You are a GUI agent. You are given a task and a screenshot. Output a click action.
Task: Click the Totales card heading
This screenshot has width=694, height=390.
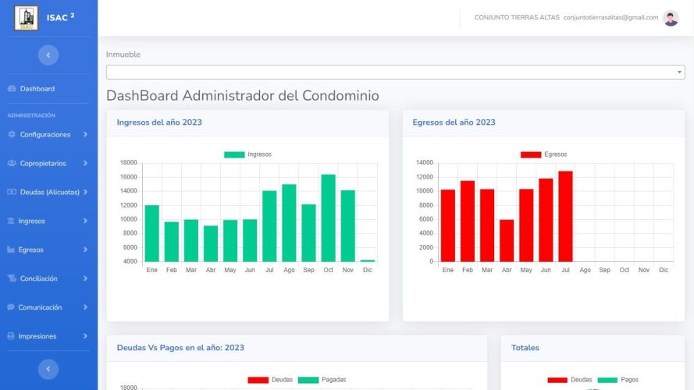tap(525, 348)
